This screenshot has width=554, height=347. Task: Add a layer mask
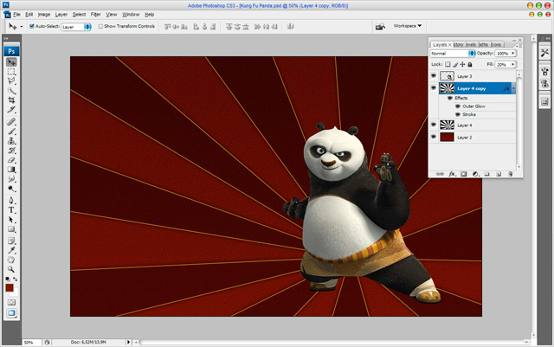pyautogui.click(x=464, y=174)
